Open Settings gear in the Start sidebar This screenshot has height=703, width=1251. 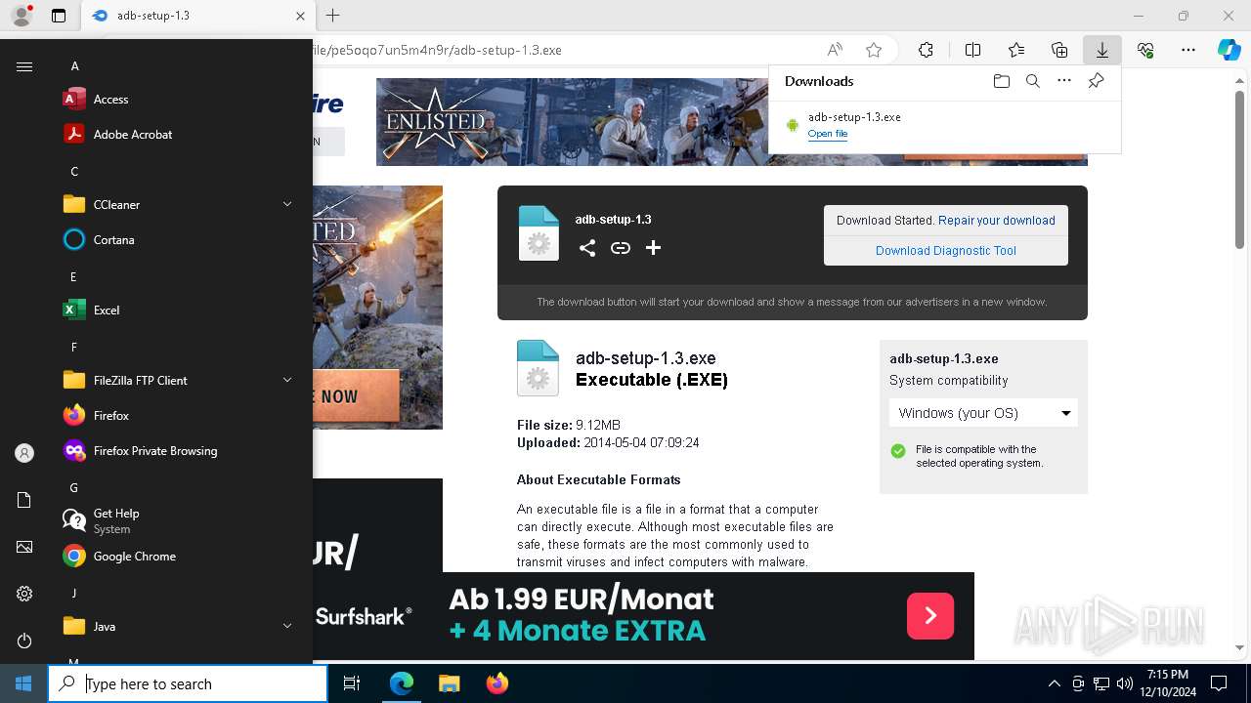(24, 594)
